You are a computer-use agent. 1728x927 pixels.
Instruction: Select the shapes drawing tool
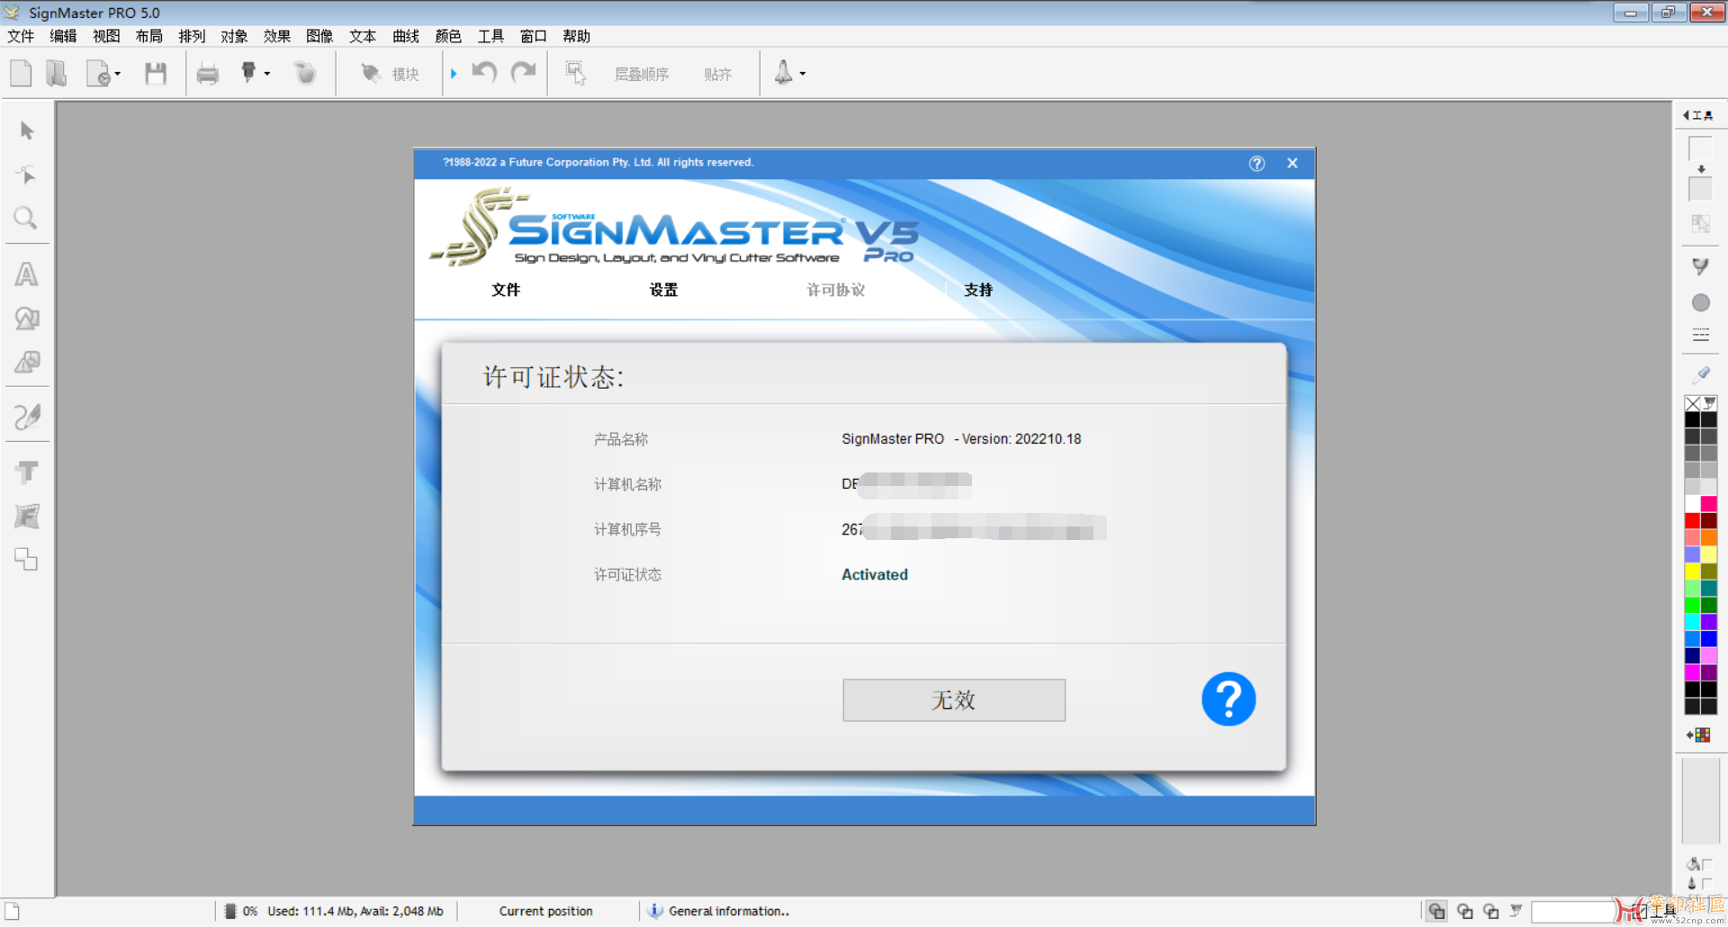click(x=27, y=318)
